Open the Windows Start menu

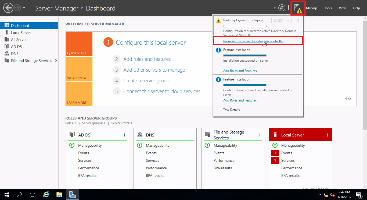click(x=6, y=195)
